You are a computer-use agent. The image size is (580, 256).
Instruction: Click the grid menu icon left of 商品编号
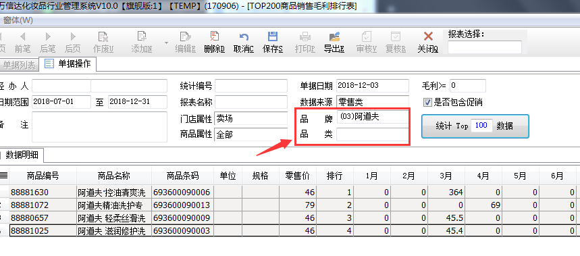pos(4,176)
